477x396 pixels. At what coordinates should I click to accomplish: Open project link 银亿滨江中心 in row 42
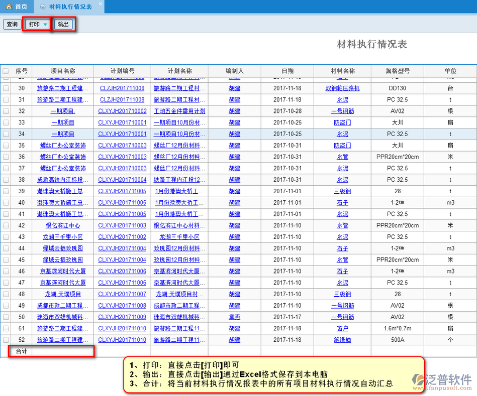[x=63, y=226]
